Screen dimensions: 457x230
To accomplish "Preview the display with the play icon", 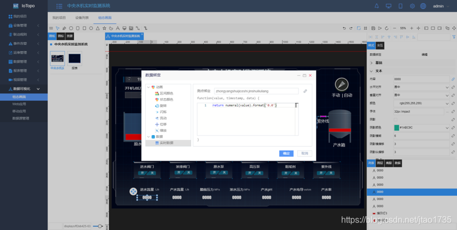I will (380, 28).
